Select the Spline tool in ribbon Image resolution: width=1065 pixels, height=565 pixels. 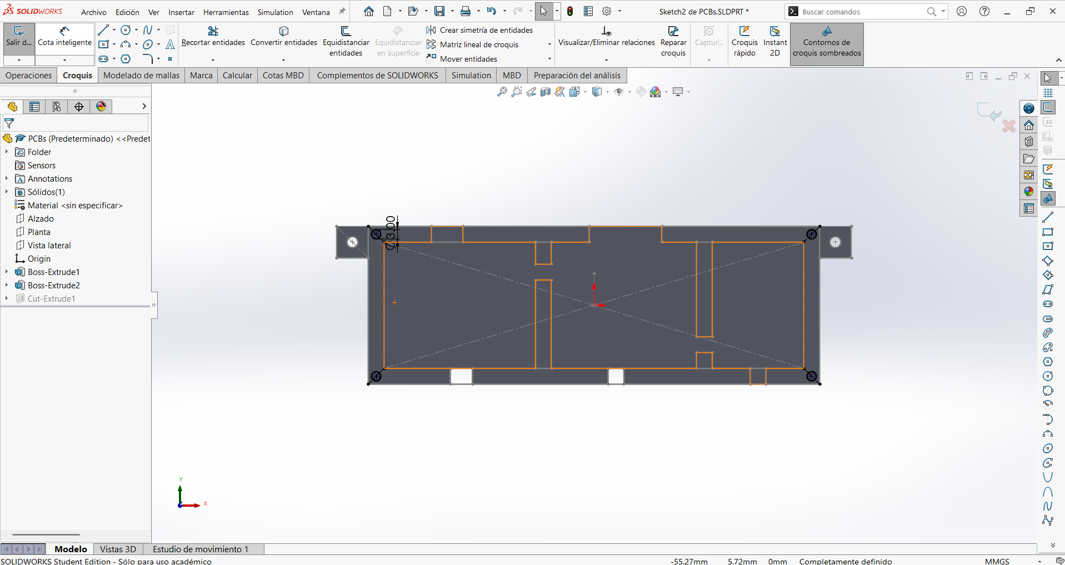(148, 30)
